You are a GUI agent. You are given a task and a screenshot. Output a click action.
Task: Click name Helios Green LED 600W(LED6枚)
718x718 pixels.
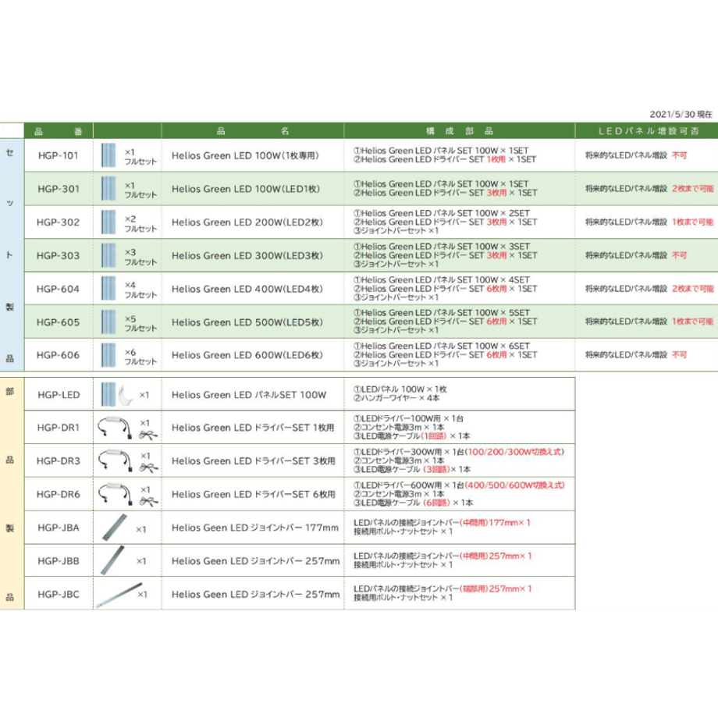pyautogui.click(x=247, y=355)
